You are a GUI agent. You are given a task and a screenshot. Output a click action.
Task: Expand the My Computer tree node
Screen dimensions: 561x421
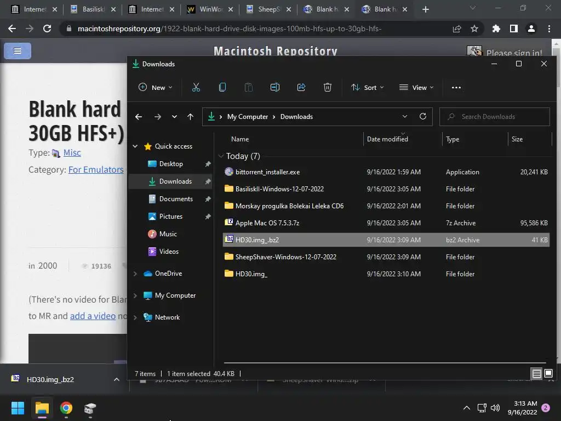135,295
